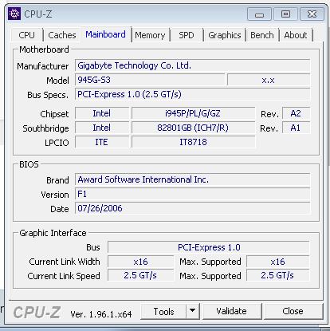
Task: Open the Caches tab
Action: click(x=62, y=35)
